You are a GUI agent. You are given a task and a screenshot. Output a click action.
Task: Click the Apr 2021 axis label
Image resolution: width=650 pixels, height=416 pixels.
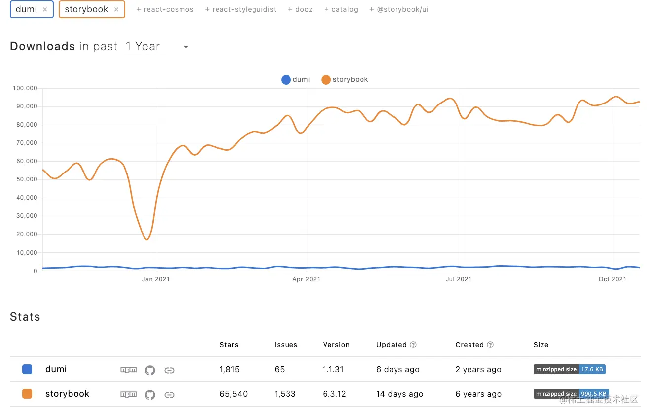click(x=306, y=279)
